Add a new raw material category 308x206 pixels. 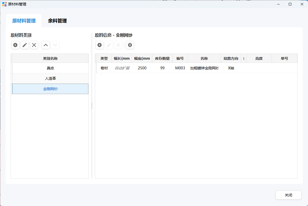click(15, 45)
